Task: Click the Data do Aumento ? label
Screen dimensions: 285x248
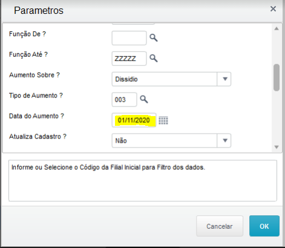Action: 36,116
